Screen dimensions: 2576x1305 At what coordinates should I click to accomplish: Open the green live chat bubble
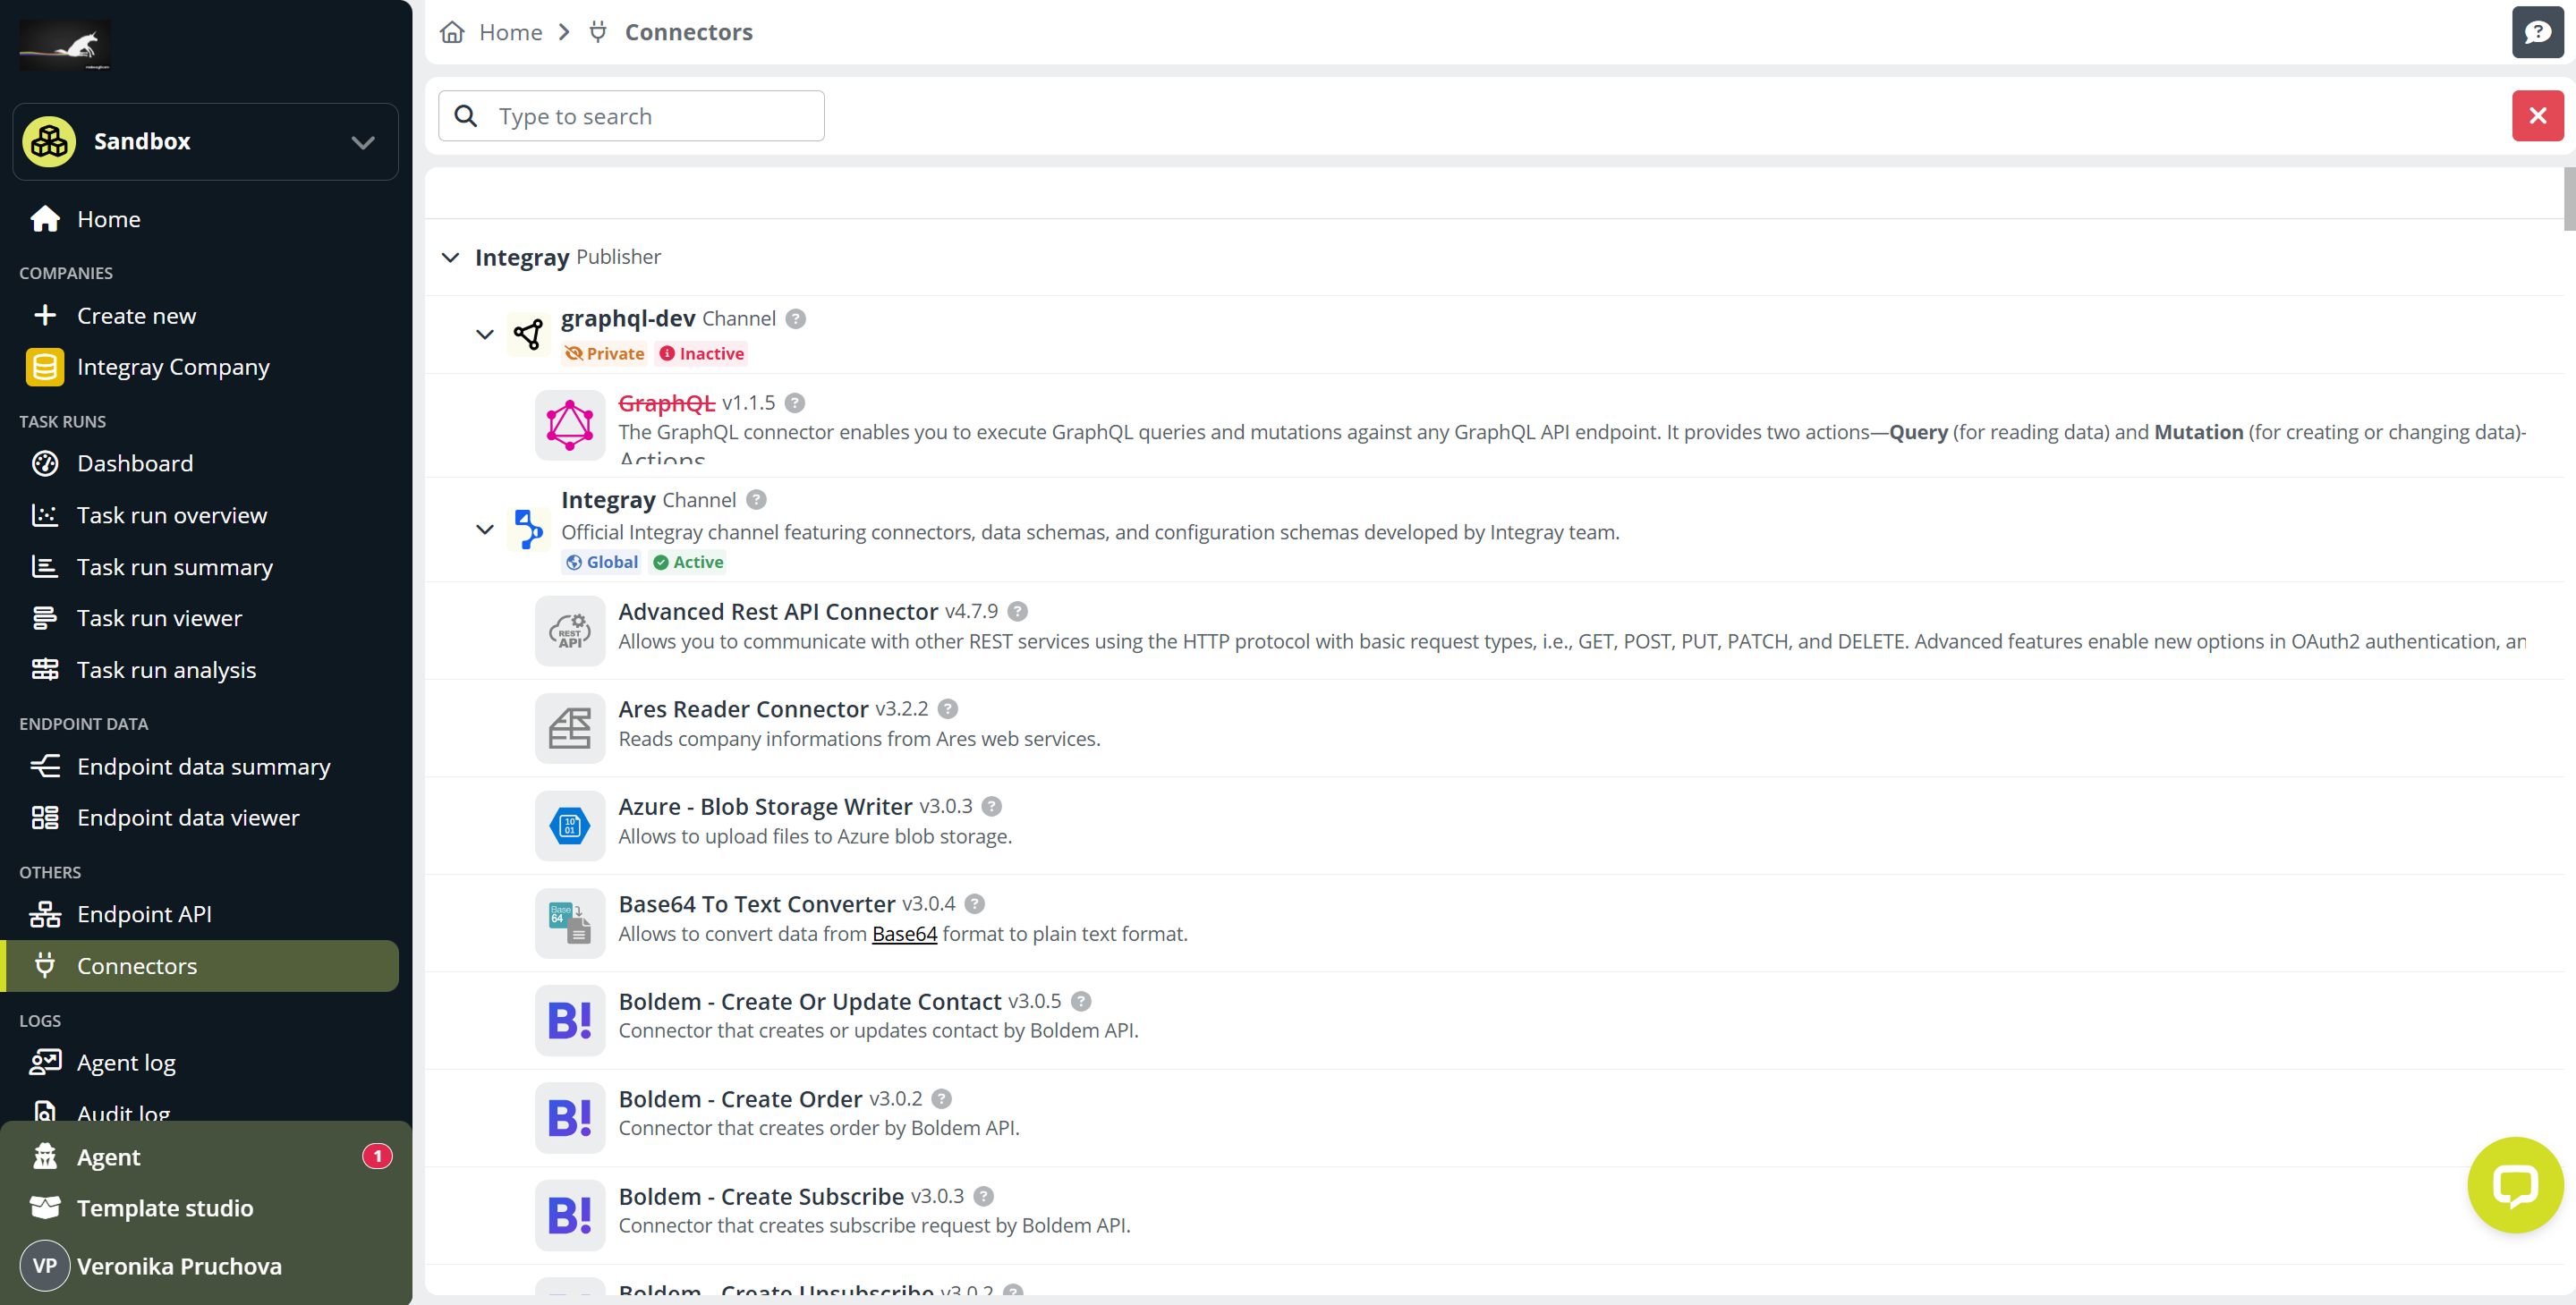point(2514,1185)
